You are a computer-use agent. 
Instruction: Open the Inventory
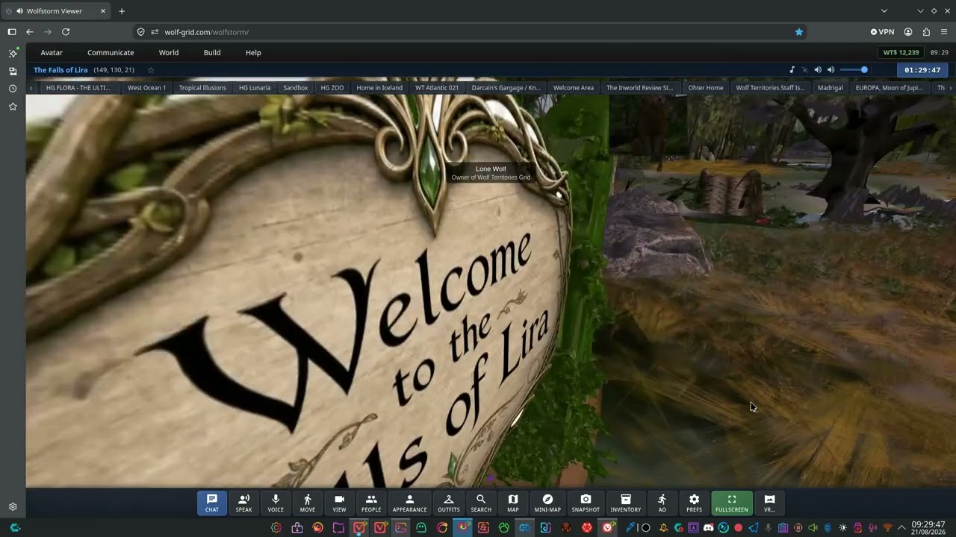tap(626, 503)
